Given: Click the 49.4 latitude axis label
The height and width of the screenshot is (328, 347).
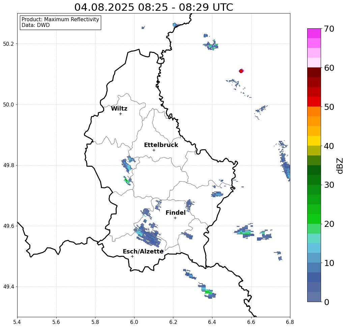Looking at the screenshot, I should point(8,287).
